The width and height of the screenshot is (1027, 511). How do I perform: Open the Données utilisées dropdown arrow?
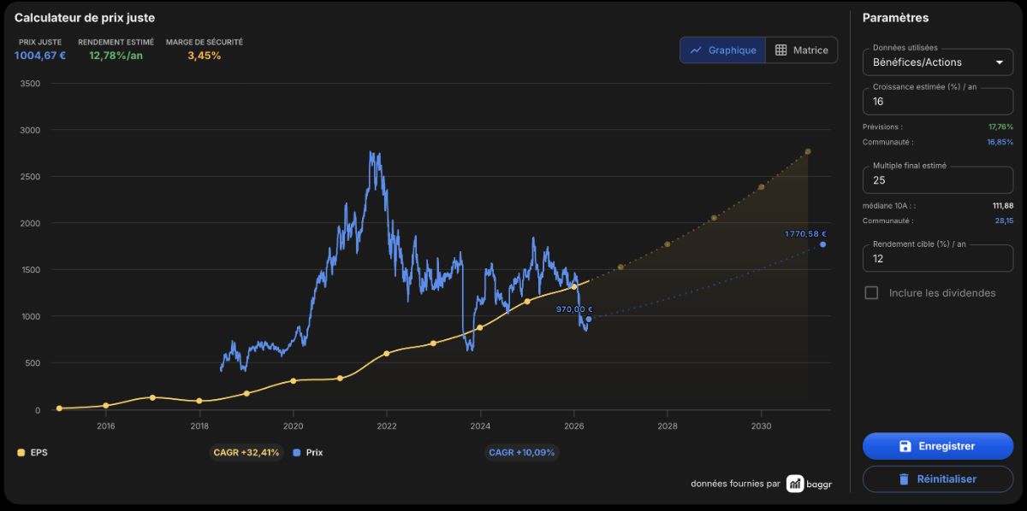click(999, 62)
